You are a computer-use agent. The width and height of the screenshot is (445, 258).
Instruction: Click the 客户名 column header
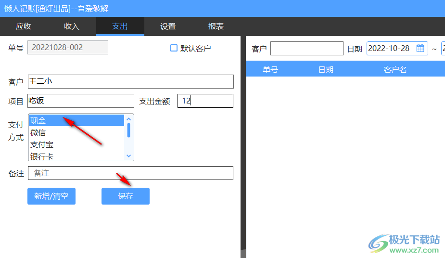tap(395, 69)
